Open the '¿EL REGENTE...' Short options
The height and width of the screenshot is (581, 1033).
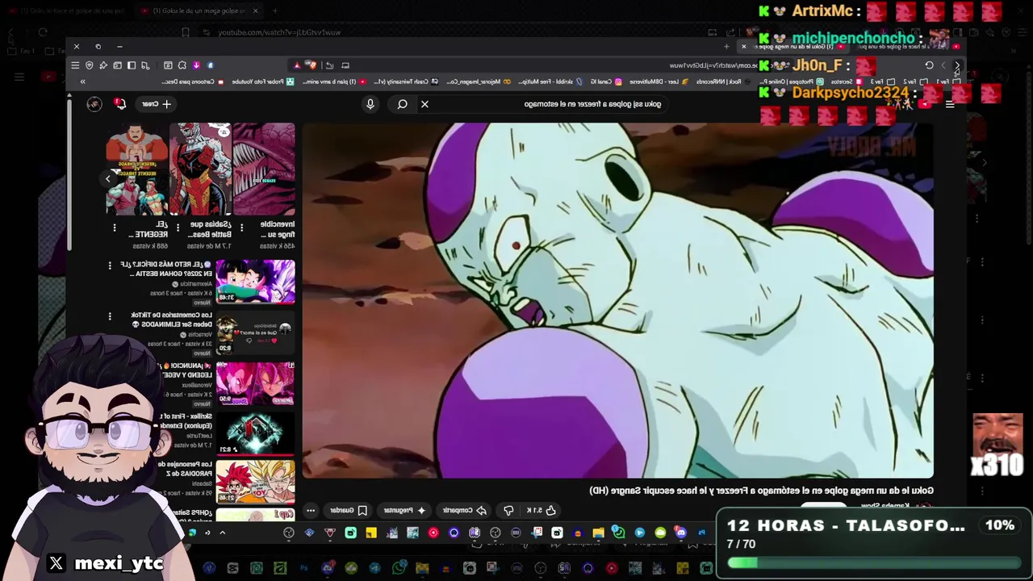coord(115,228)
